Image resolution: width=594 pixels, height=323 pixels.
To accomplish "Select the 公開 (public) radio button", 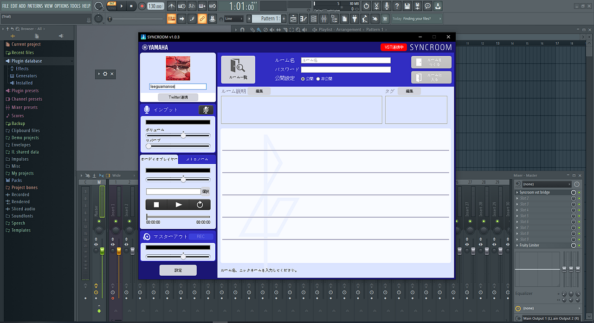I will [303, 79].
